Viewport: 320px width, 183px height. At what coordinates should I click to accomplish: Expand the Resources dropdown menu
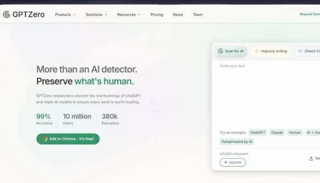[128, 15]
